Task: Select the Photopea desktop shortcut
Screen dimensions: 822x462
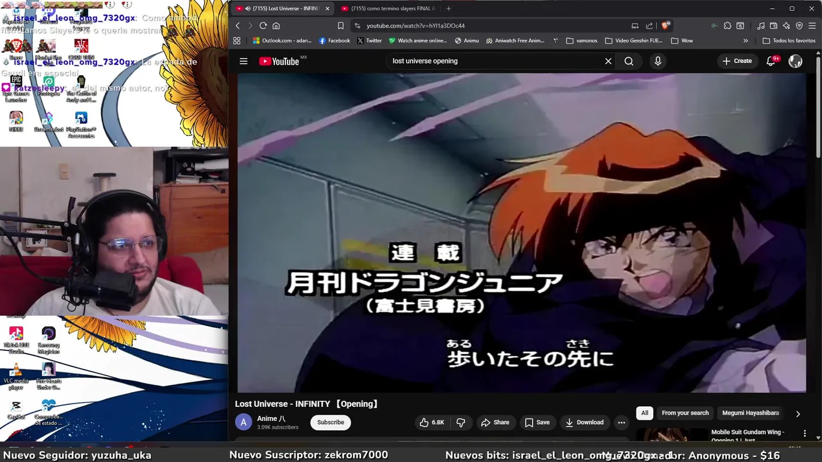Action: (x=49, y=87)
